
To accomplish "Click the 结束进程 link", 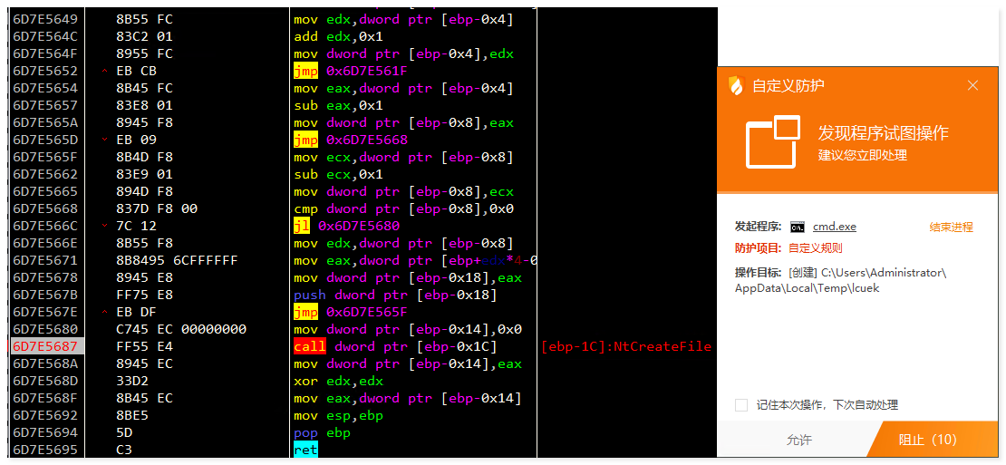I will pyautogui.click(x=951, y=227).
